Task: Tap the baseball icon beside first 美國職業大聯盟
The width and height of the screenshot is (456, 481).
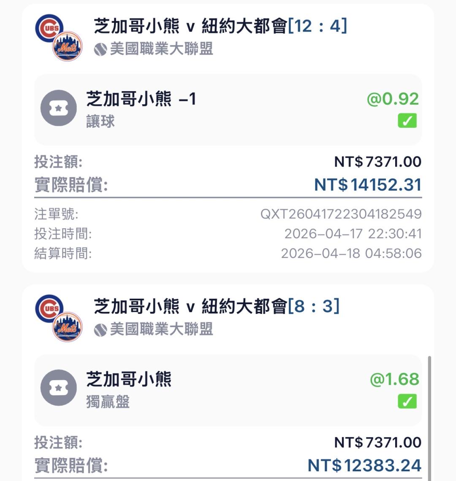Action: tap(100, 50)
